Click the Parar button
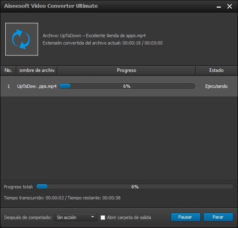The height and width of the screenshot is (228, 238). coord(218,217)
